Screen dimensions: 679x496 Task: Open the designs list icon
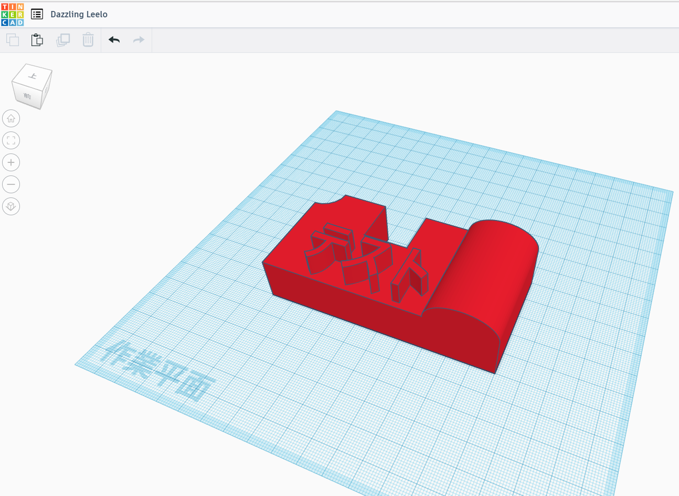pyautogui.click(x=37, y=14)
